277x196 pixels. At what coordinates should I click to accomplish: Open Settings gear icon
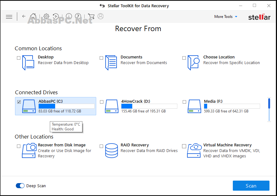click(x=46, y=16)
